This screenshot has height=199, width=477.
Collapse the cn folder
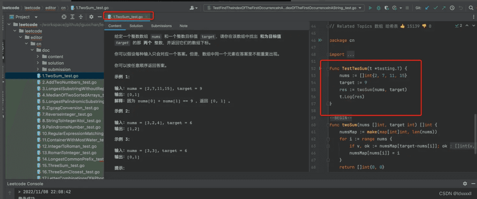pyautogui.click(x=27, y=44)
